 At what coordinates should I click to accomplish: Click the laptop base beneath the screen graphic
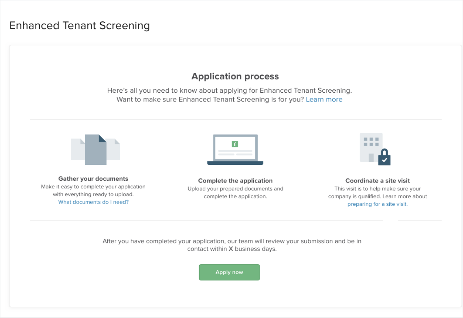pos(235,162)
